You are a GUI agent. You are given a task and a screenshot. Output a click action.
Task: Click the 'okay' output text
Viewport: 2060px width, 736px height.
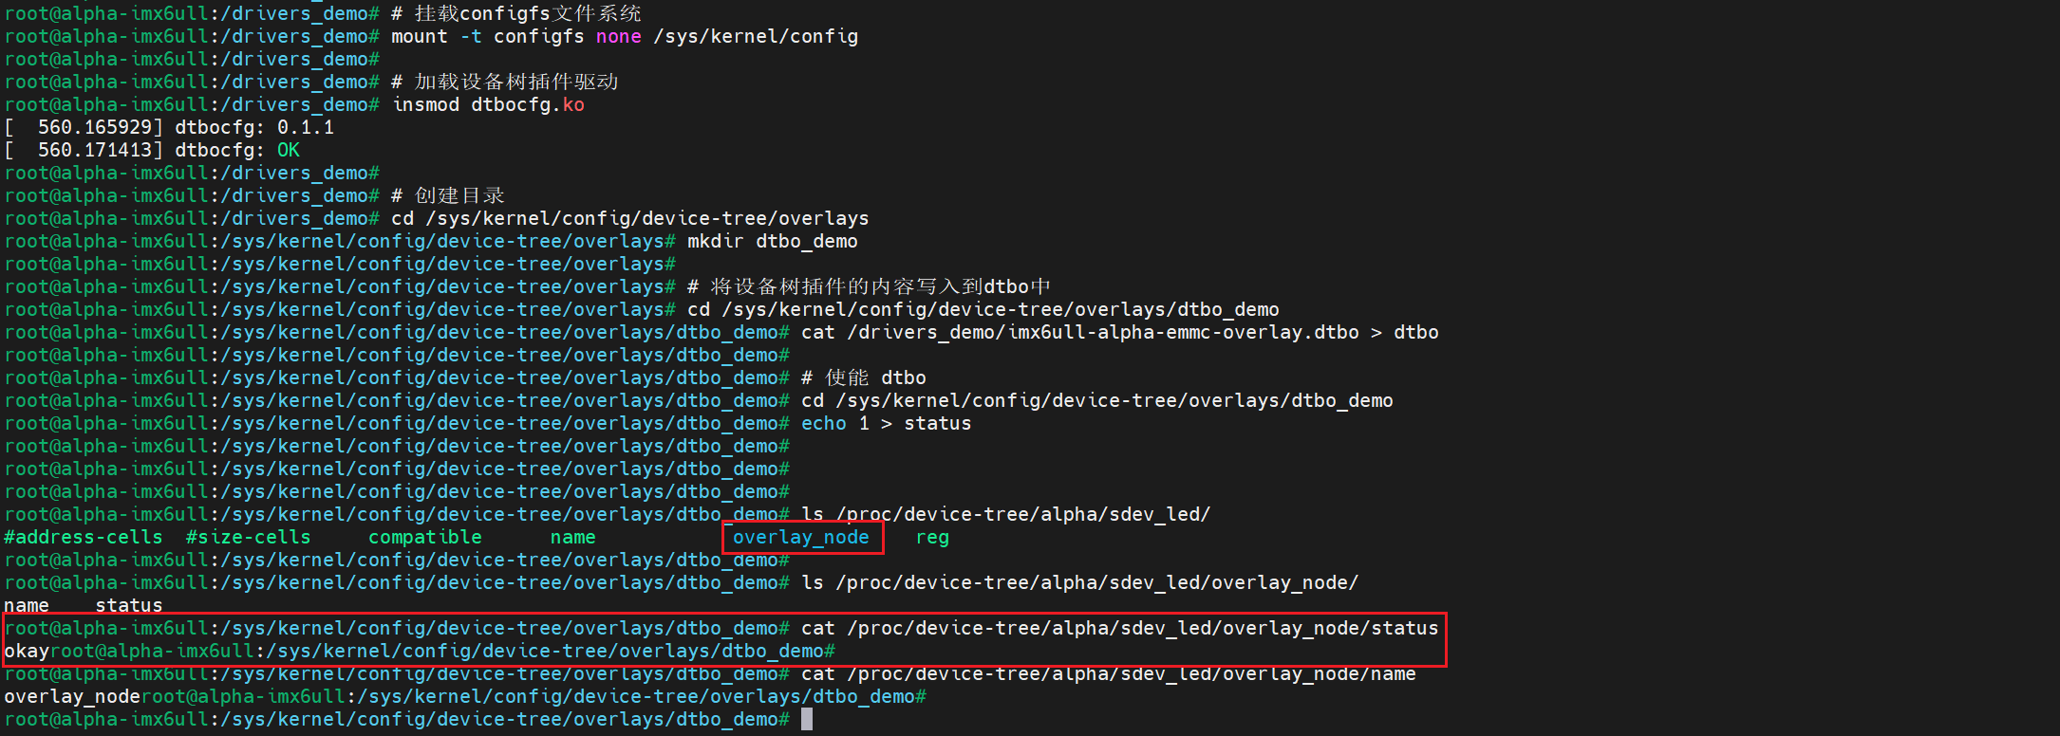point(27,652)
